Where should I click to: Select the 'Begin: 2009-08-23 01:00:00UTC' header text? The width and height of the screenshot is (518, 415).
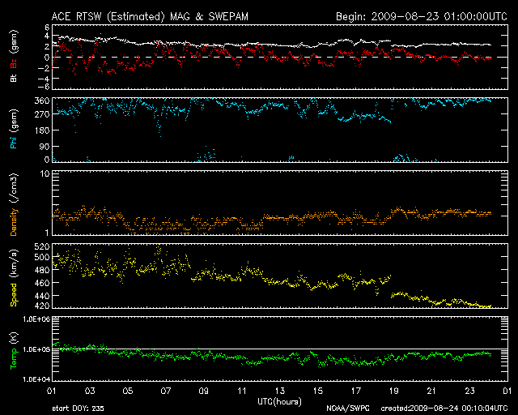point(421,16)
